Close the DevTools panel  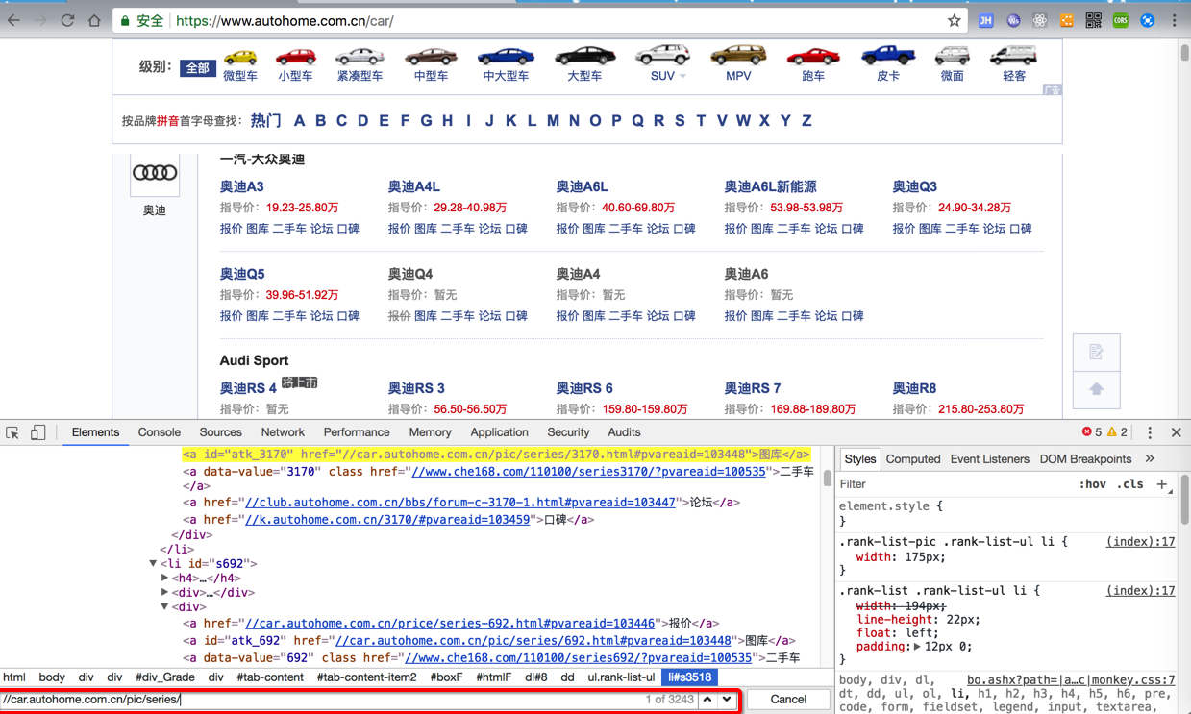pyautogui.click(x=1176, y=432)
